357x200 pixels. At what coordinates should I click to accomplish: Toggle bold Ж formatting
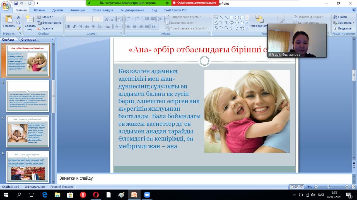[x=68, y=26]
